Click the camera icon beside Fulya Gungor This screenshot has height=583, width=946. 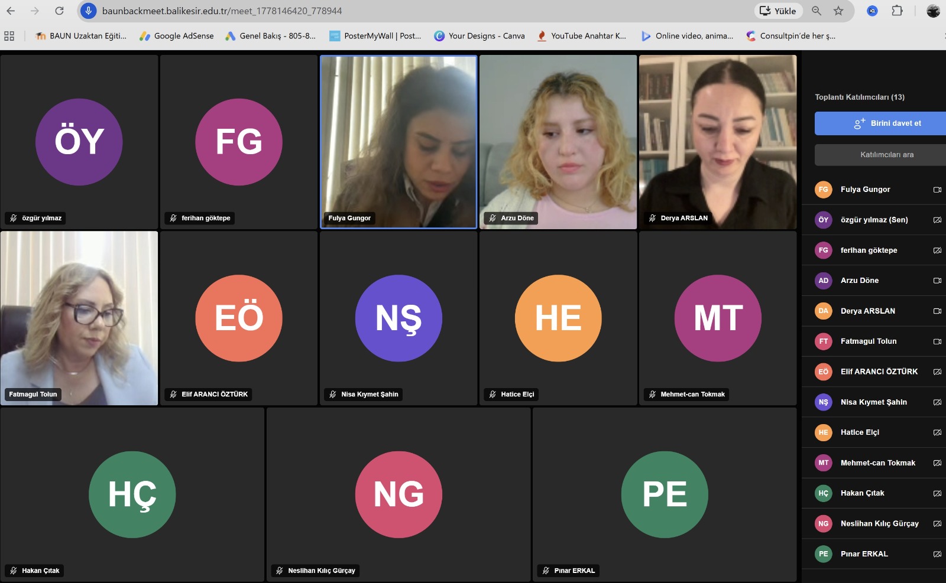[x=937, y=190]
